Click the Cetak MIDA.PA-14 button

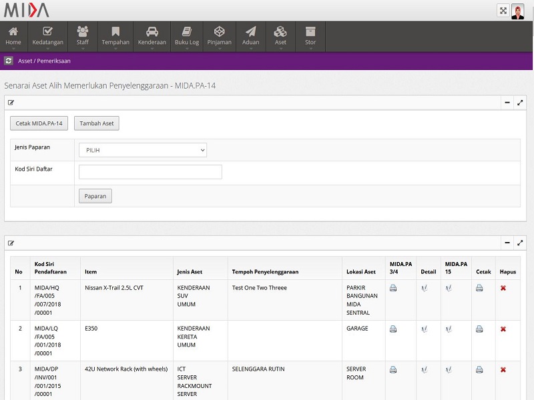pyautogui.click(x=39, y=123)
